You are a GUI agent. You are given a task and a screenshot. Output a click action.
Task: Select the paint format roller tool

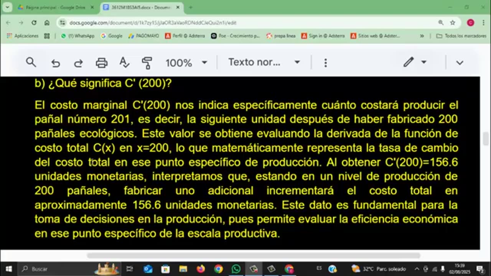pos(147,63)
